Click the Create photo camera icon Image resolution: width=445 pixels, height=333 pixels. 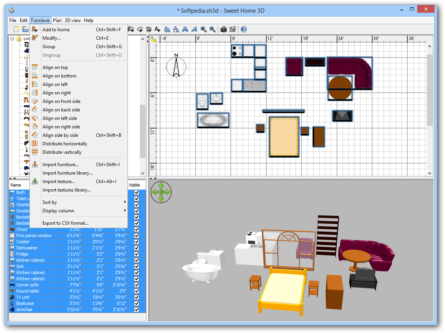[224, 29]
